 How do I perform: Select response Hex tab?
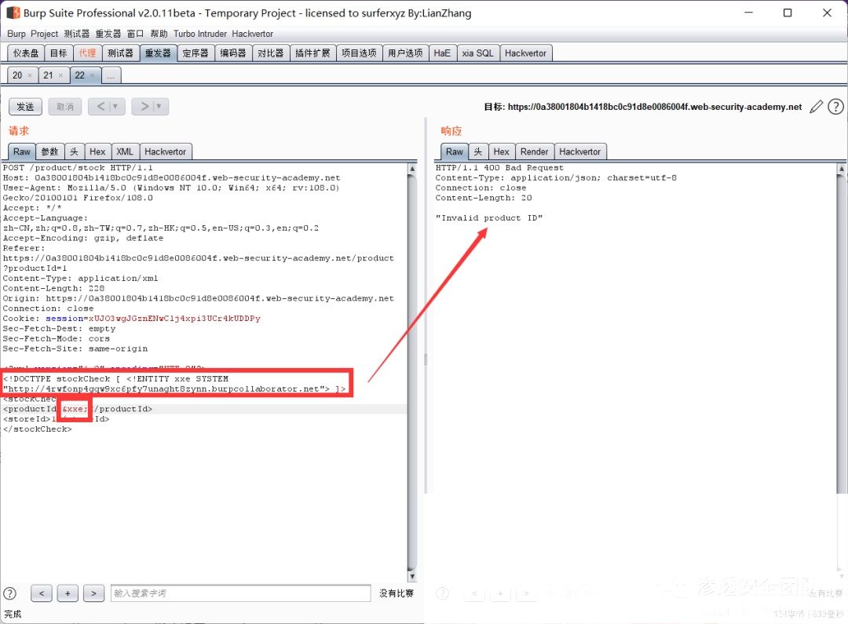(x=501, y=151)
